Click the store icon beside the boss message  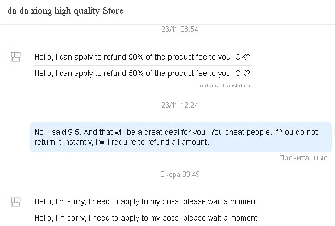[x=16, y=202]
